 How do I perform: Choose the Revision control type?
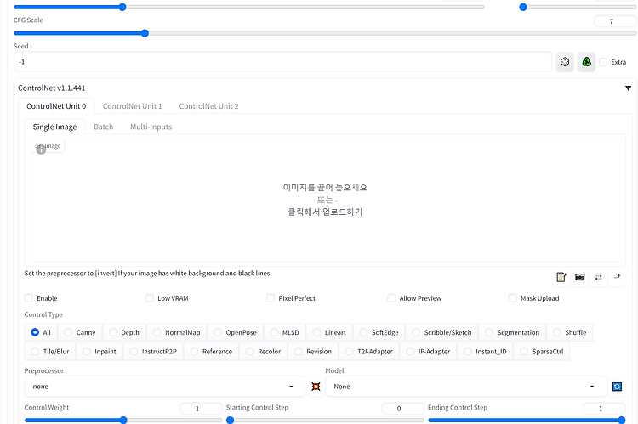tap(313, 351)
